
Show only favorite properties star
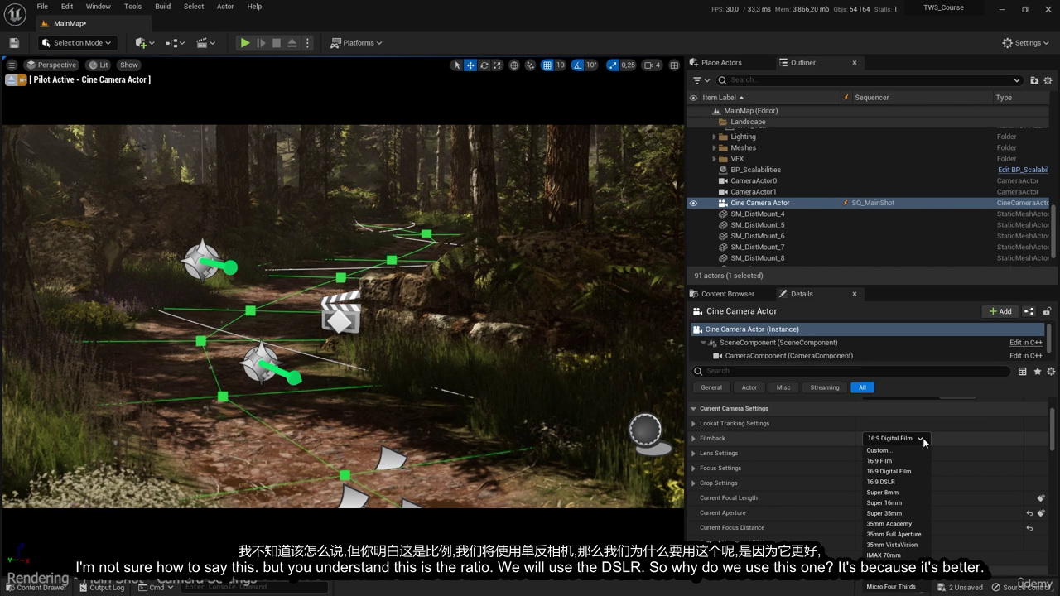[1037, 372]
